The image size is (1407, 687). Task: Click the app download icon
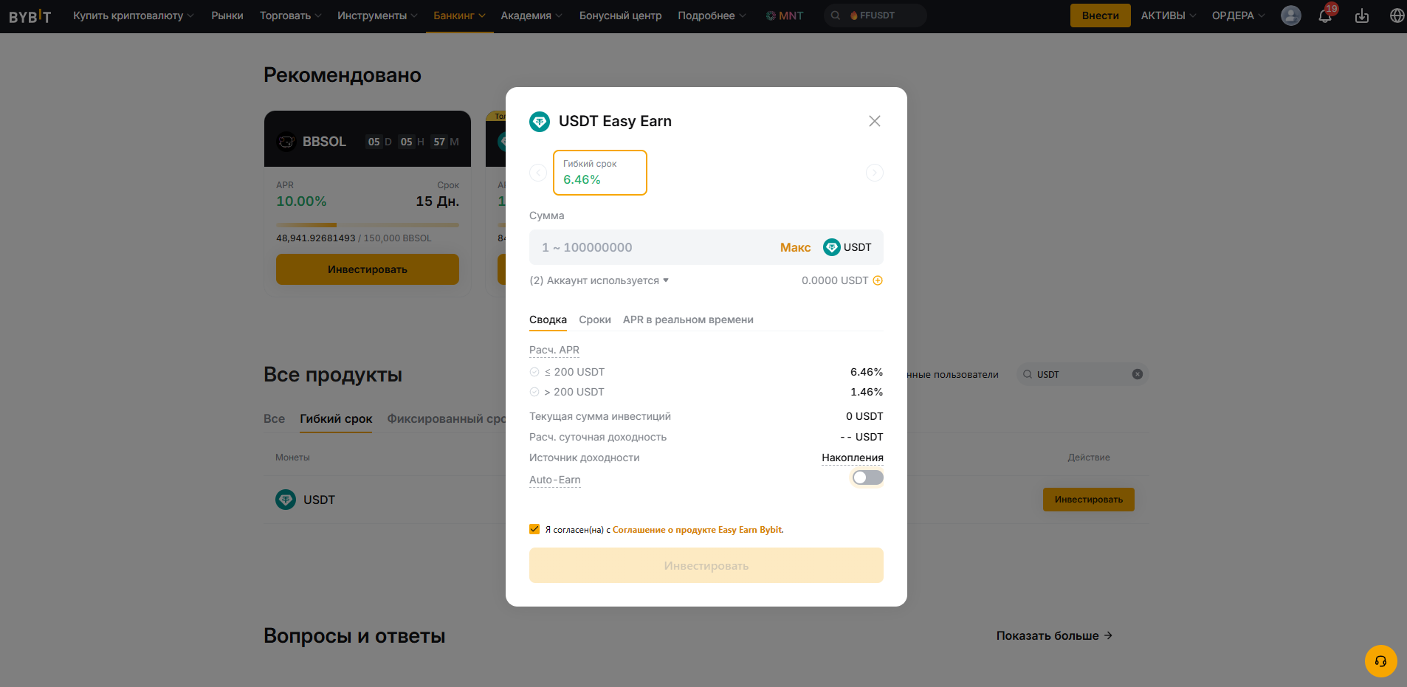click(x=1362, y=15)
